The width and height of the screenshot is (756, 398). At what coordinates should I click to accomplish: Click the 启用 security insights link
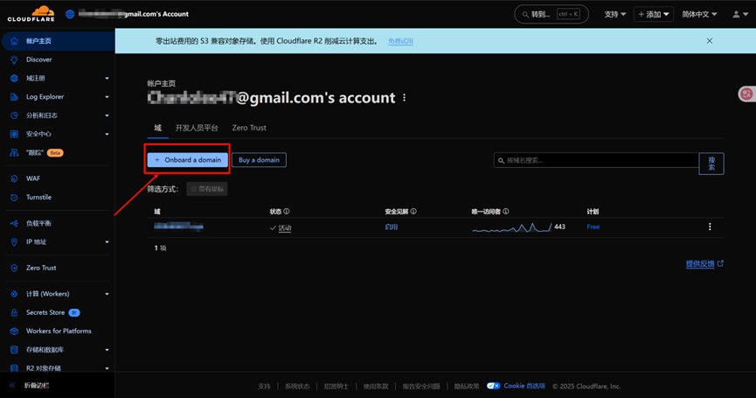click(391, 227)
